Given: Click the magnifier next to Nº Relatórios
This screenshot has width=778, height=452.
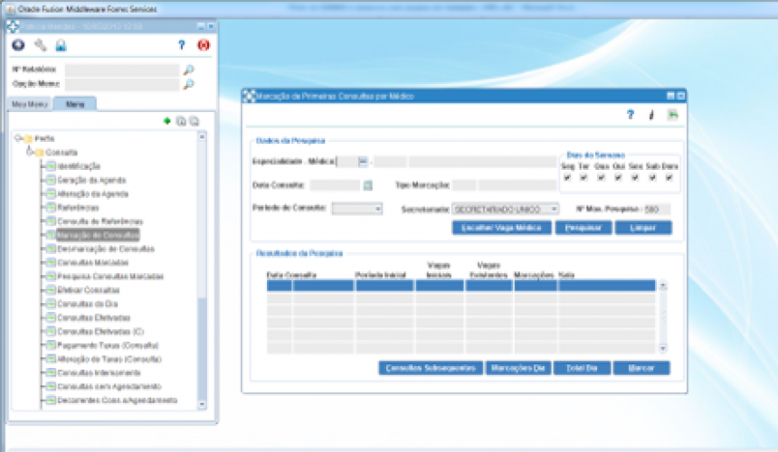Looking at the screenshot, I should point(189,69).
